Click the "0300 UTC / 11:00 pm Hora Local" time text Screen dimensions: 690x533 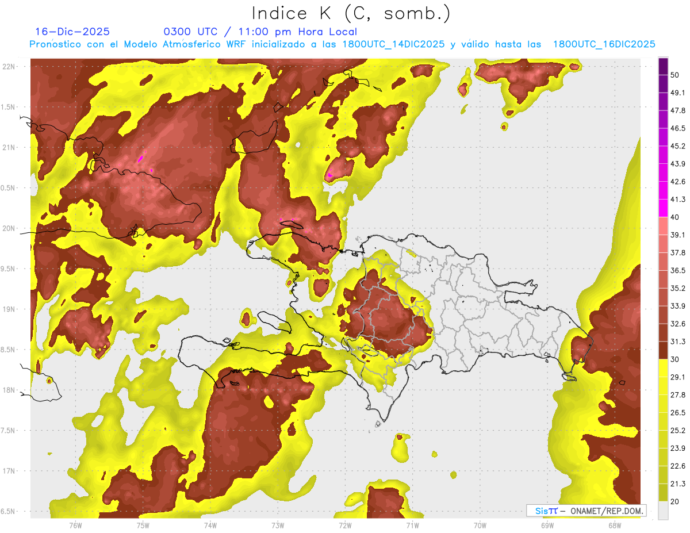tap(260, 32)
